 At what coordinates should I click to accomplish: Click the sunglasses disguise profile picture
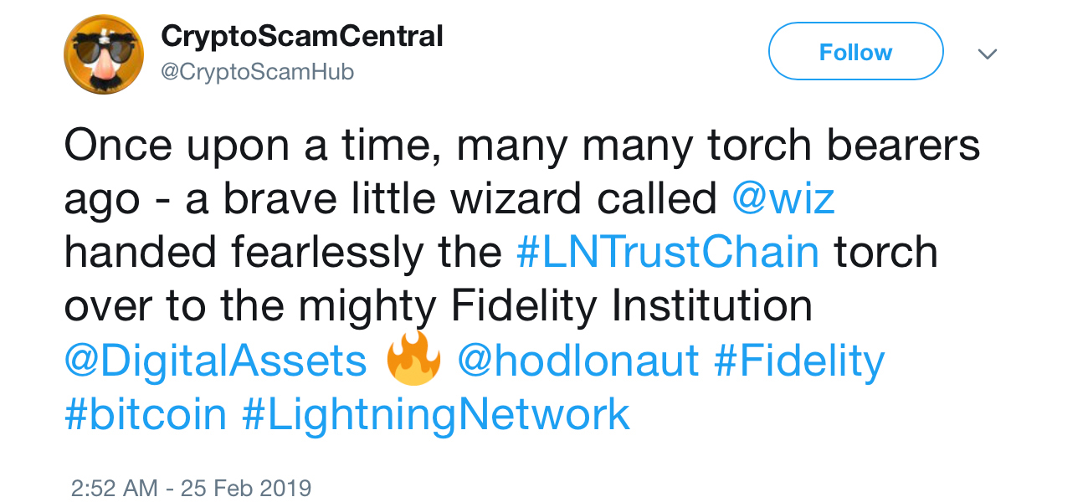click(x=103, y=51)
